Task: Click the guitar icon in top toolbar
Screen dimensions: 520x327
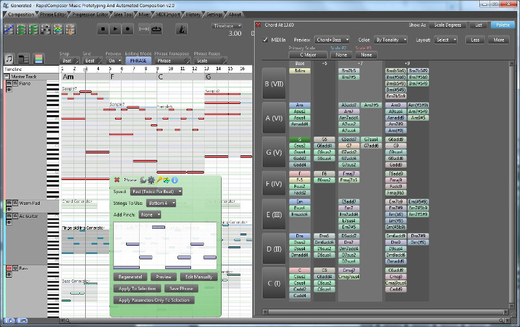Action: 70,29
